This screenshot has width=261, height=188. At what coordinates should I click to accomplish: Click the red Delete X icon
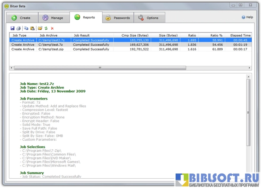coord(52,28)
